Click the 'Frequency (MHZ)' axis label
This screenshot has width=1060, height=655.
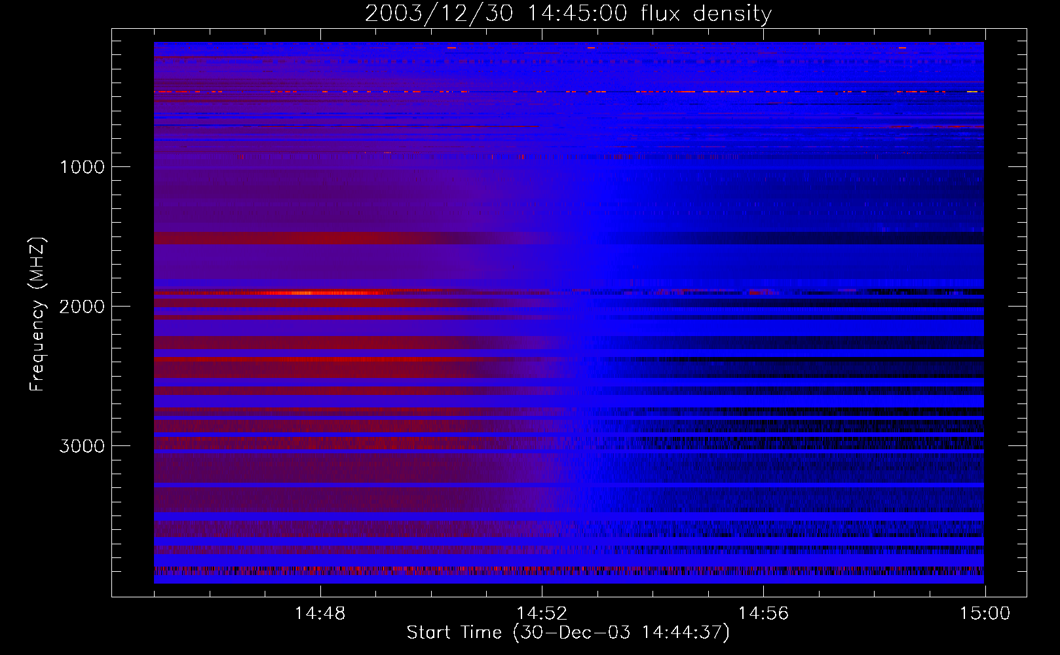37,314
